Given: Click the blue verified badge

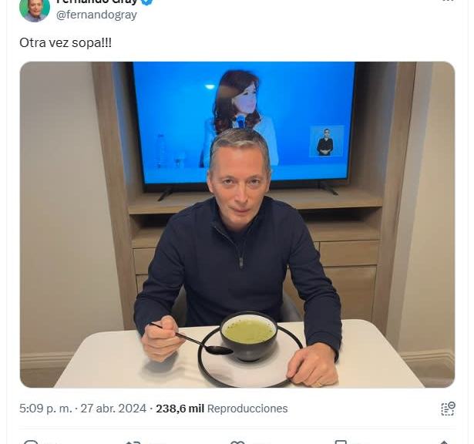Looking at the screenshot, I should (147, 2).
